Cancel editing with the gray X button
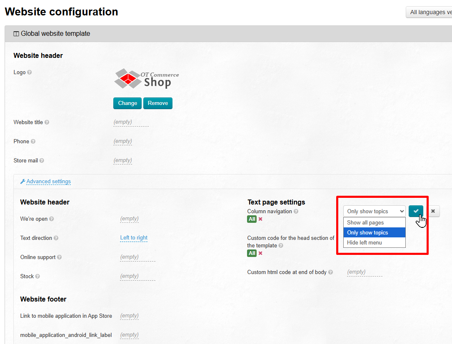This screenshot has height=344, width=452. click(433, 211)
